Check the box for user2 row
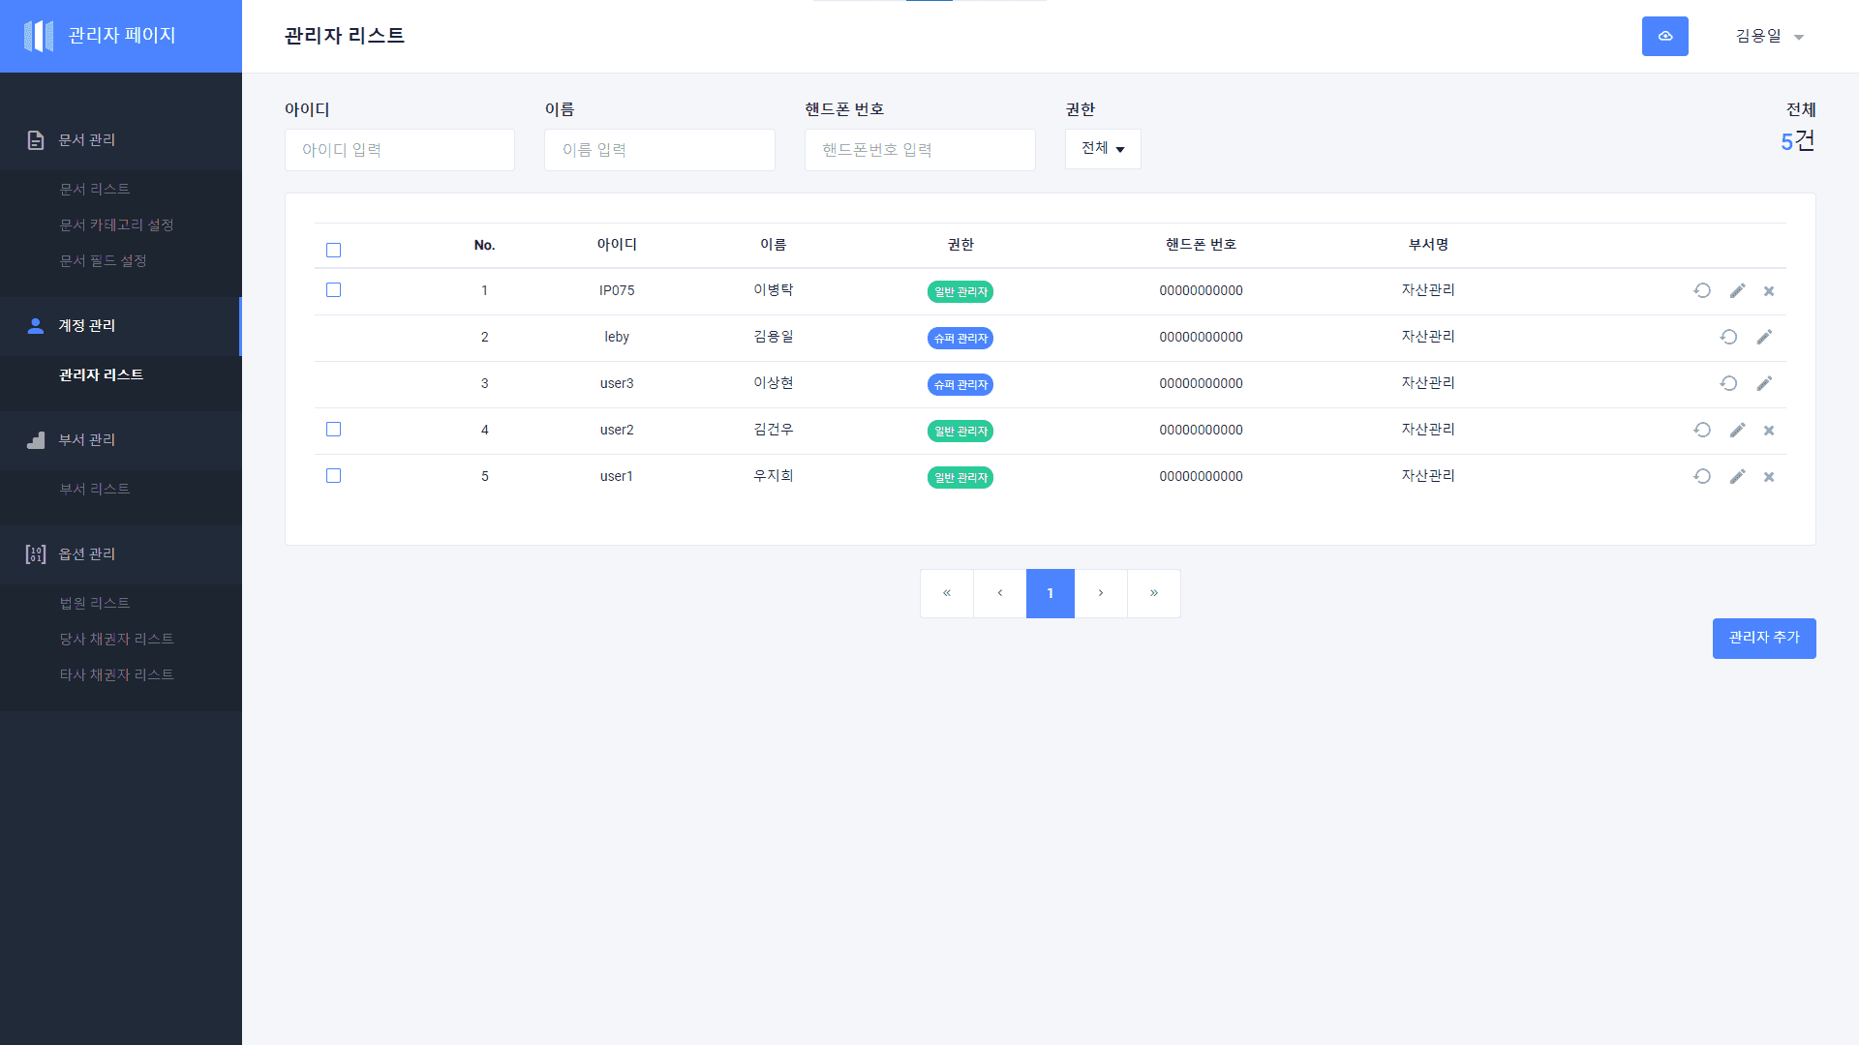1859x1045 pixels. tap(334, 430)
